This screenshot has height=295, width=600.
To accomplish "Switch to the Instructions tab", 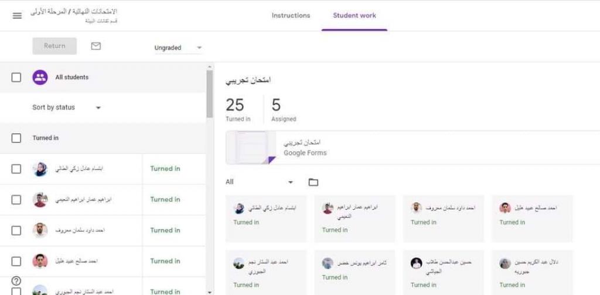I will click(x=291, y=16).
